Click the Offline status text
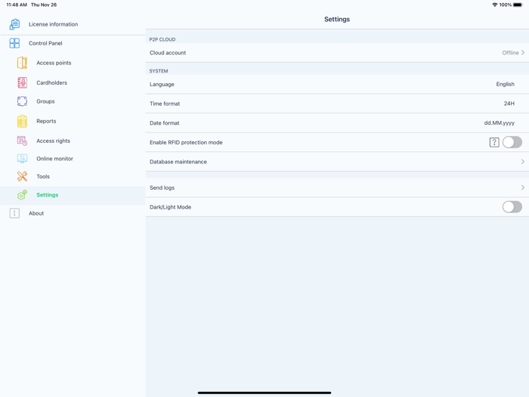The image size is (529, 397). point(510,53)
